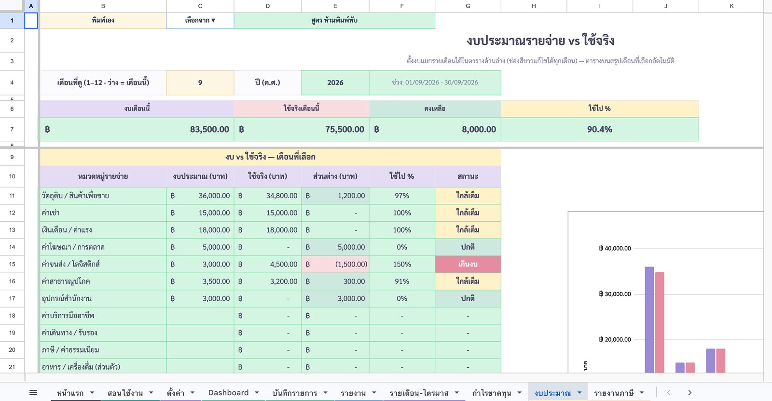Select the สถานะ column heading cell
Image resolution: width=772 pixels, height=401 pixels.
468,176
